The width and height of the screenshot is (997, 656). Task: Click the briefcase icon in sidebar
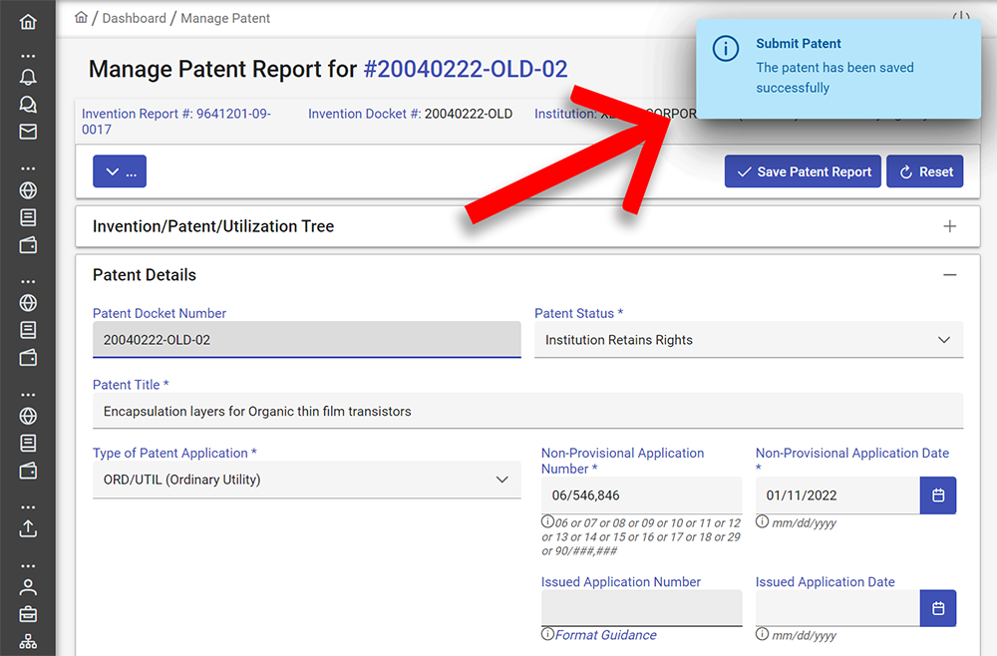(x=28, y=614)
